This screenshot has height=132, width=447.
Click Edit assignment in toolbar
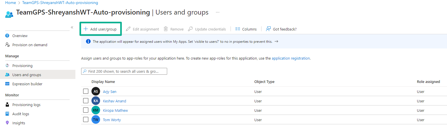pyautogui.click(x=142, y=29)
